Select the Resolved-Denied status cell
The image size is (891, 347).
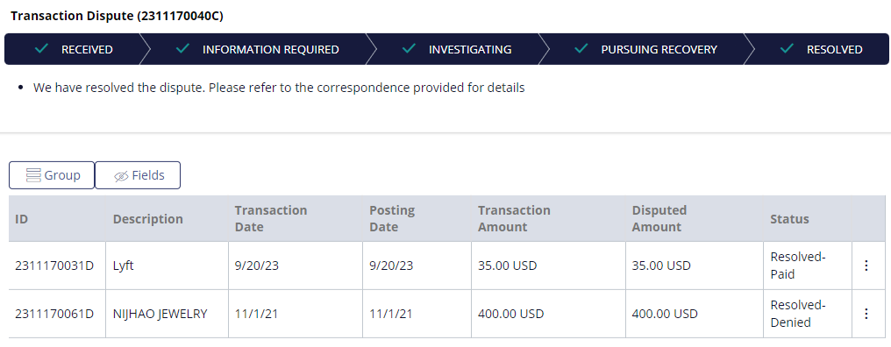click(x=808, y=314)
